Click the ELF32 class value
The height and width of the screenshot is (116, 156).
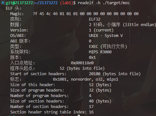(x=95, y=19)
